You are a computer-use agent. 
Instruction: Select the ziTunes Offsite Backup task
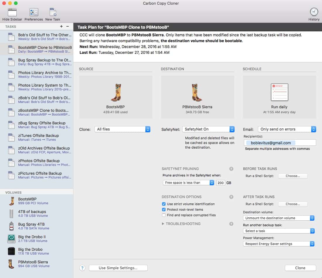tap(38, 137)
